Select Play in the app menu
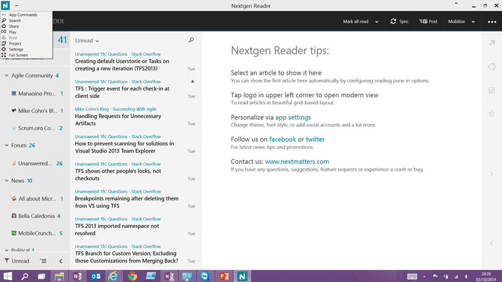This screenshot has height=282, width=502. click(13, 32)
